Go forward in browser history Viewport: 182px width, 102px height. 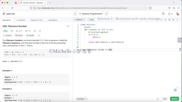pyautogui.click(x=8, y=8)
